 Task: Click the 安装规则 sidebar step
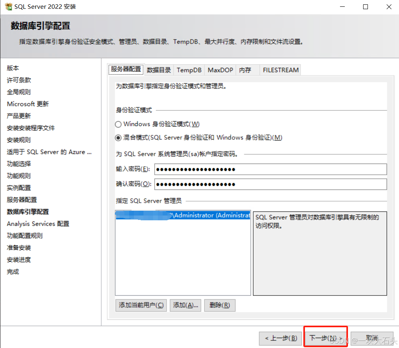coord(19,140)
